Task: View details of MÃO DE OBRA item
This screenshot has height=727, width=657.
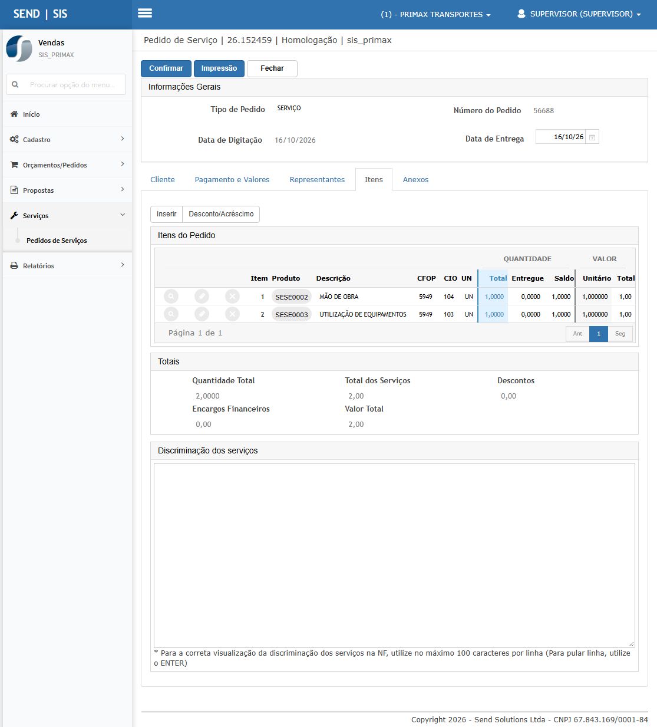Action: point(171,297)
